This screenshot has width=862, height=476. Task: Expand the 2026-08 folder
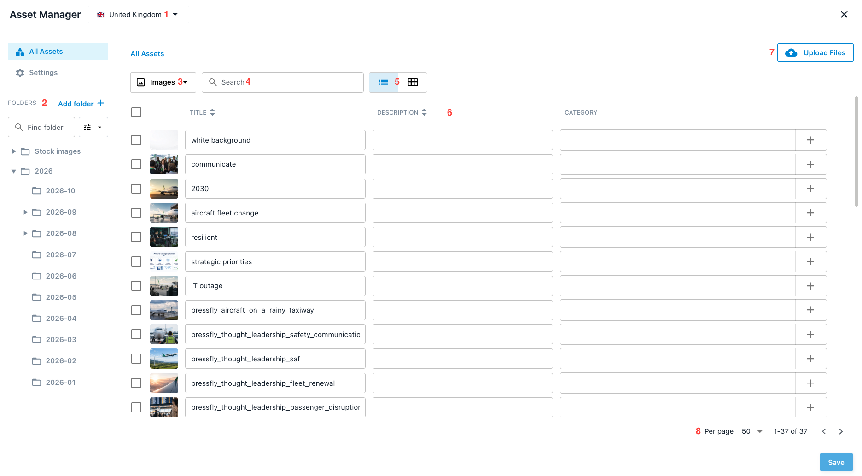click(x=25, y=233)
